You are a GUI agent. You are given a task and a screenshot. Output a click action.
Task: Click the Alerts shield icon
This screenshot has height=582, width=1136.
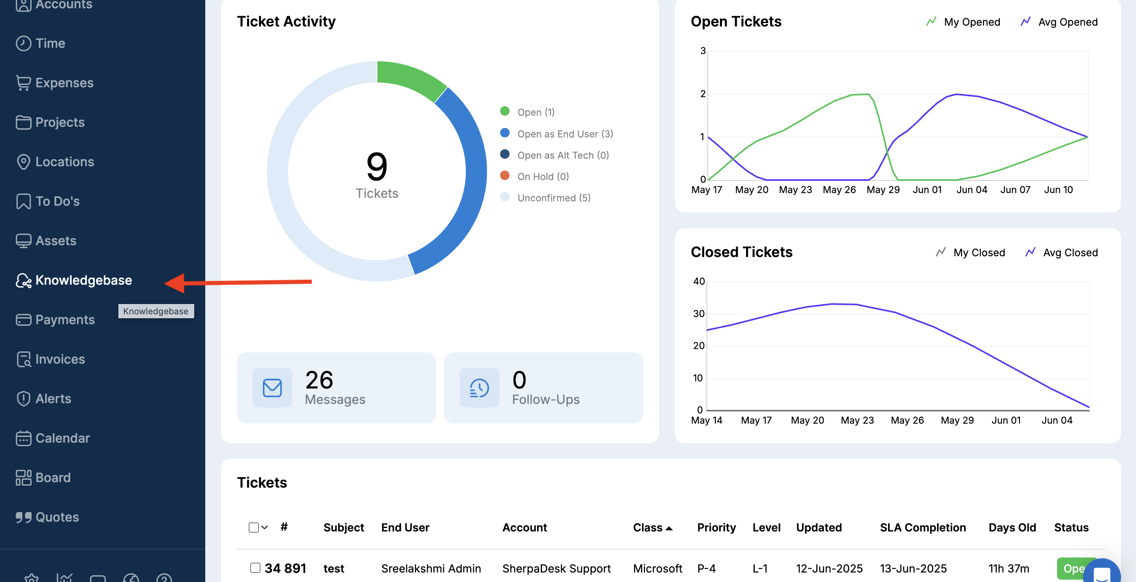[x=23, y=398]
